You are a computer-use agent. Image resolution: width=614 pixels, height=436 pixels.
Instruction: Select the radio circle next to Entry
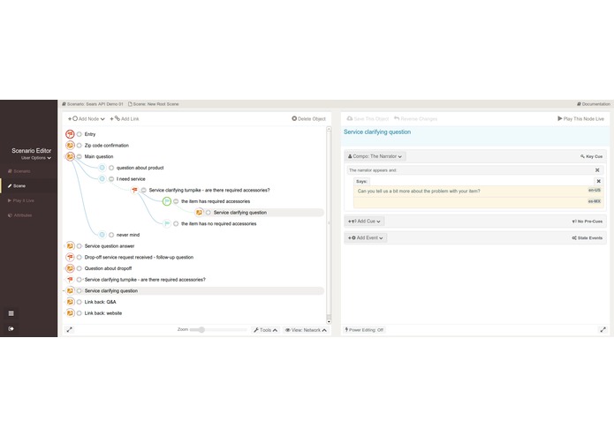click(80, 134)
